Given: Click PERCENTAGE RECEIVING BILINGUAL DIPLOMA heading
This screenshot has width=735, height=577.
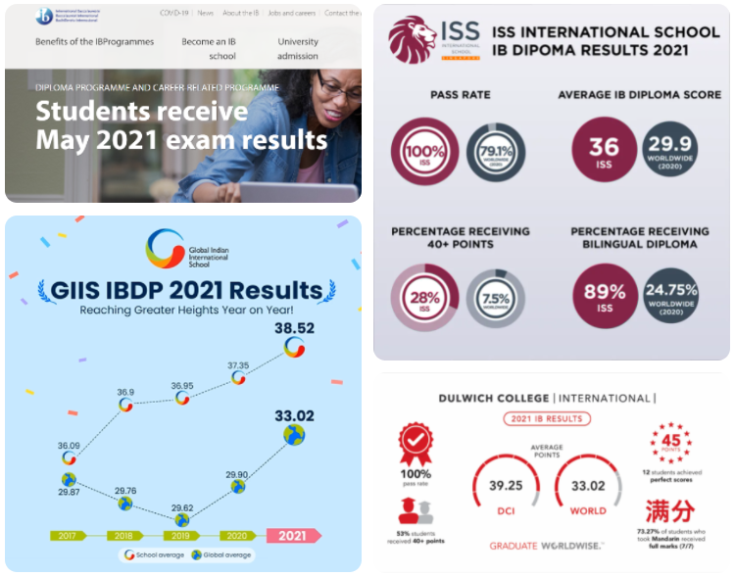Looking at the screenshot, I should pyautogui.click(x=640, y=238).
